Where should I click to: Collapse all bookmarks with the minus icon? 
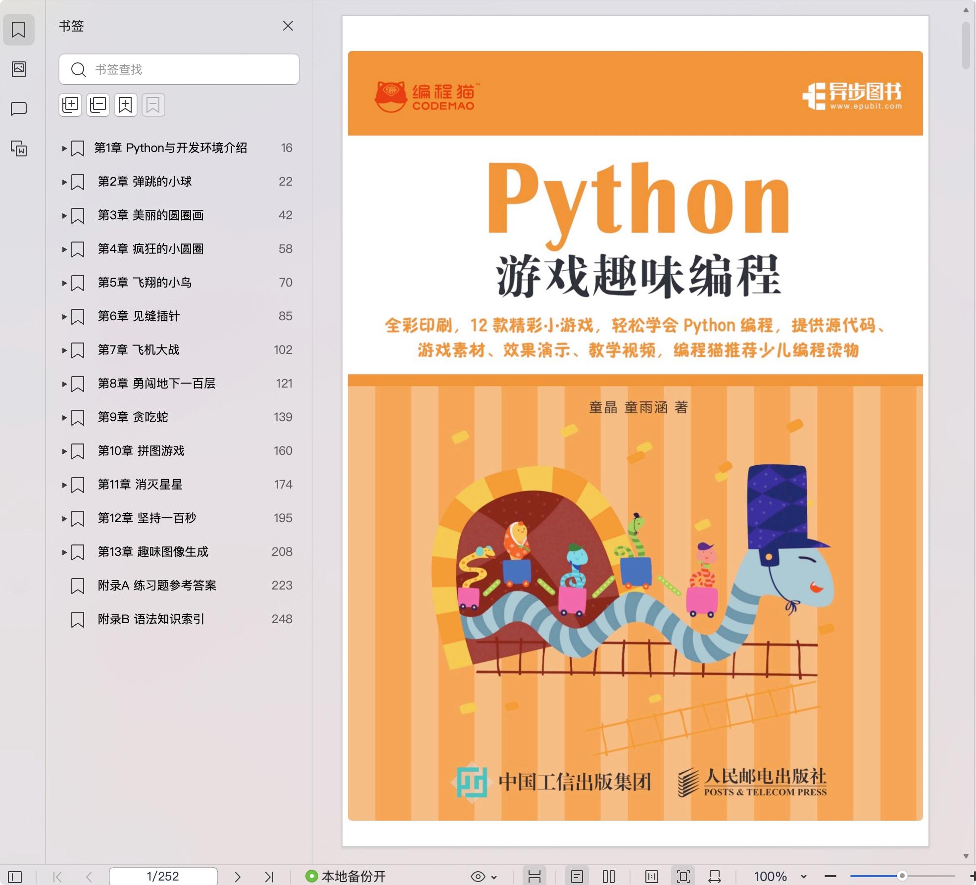[98, 105]
